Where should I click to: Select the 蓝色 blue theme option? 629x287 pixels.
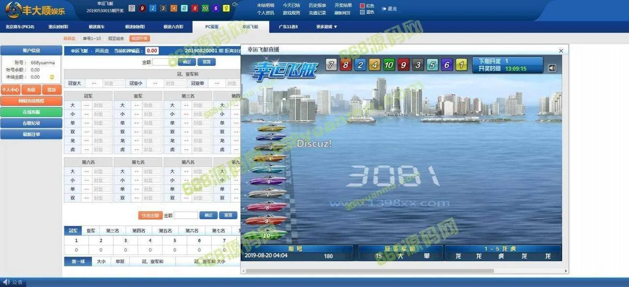(363, 12)
